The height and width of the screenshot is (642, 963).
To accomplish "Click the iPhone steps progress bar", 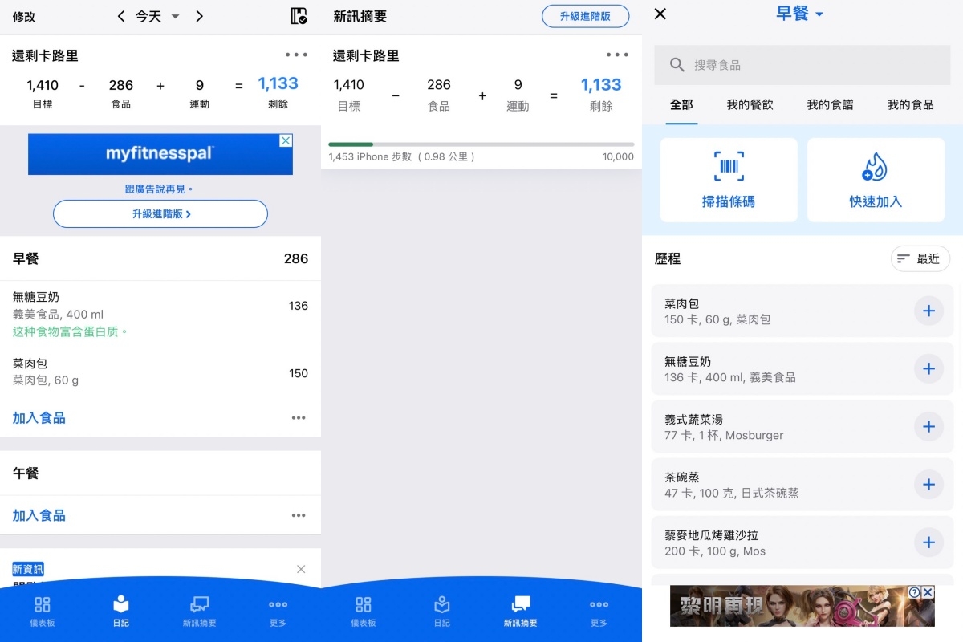I will (481, 144).
